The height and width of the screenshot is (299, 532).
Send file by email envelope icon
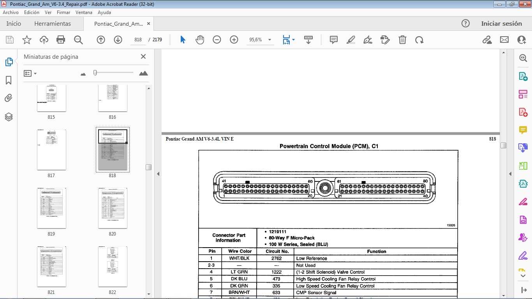point(504,40)
